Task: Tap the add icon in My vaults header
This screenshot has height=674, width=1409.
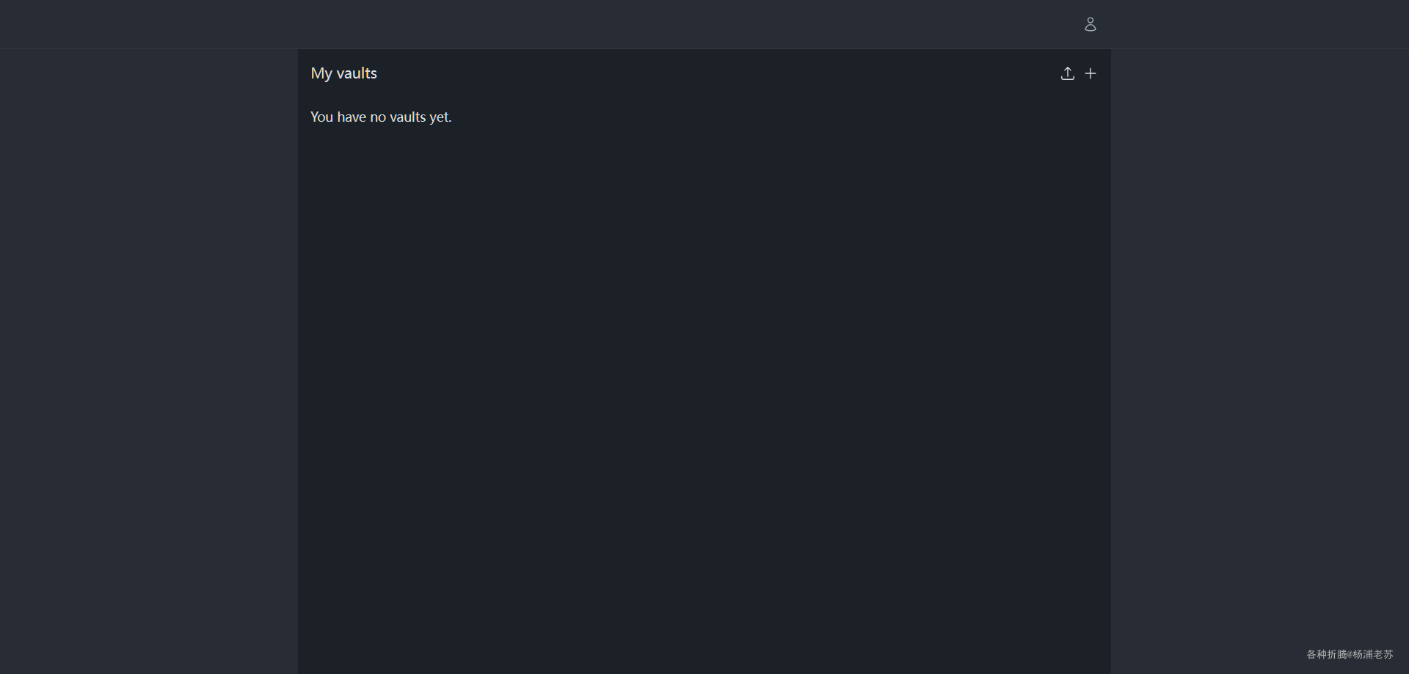Action: [1091, 73]
